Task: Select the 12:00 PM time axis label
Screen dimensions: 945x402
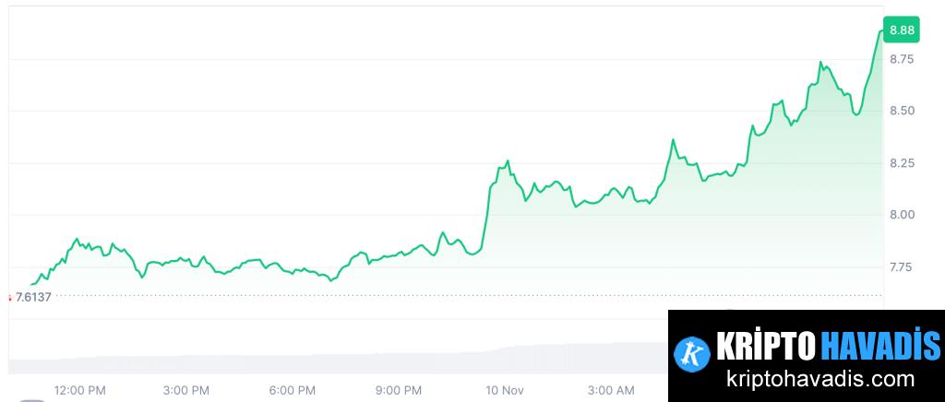Action: (x=80, y=390)
